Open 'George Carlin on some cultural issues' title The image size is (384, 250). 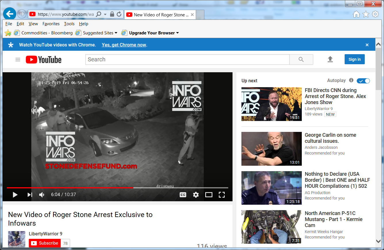[331, 138]
